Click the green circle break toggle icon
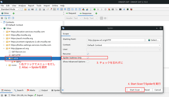This screenshot has width=169, height=97. click(94, 9)
